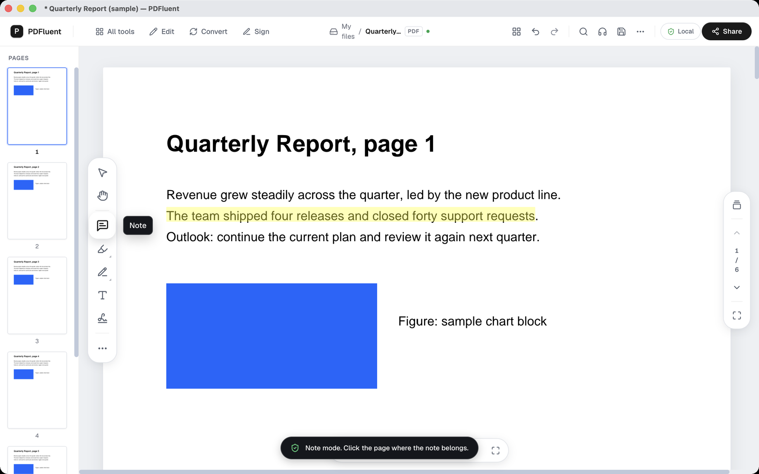Open My files breadcrumb link

click(348, 31)
